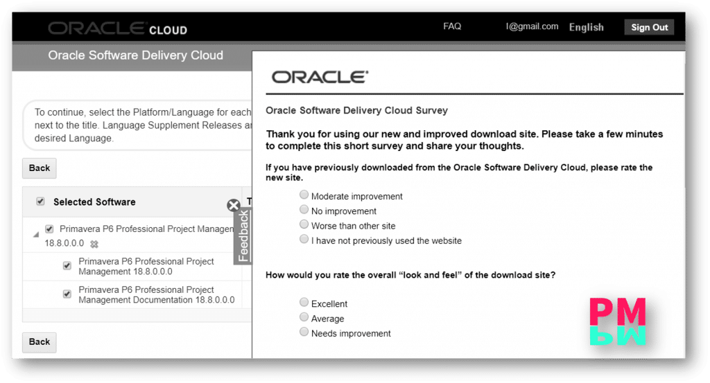
Task: Select Worse than other site option
Action: [304, 224]
